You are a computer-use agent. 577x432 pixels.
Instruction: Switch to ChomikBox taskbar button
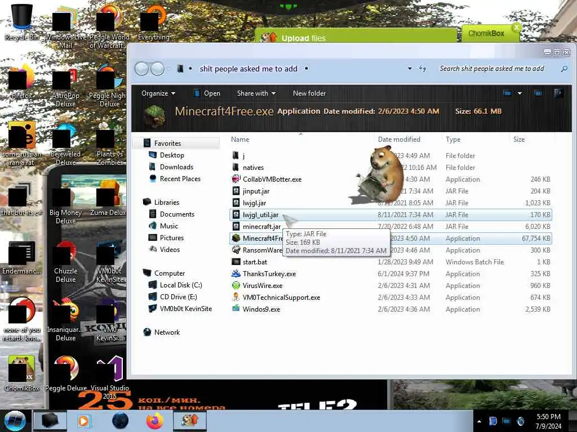pyautogui.click(x=190, y=421)
